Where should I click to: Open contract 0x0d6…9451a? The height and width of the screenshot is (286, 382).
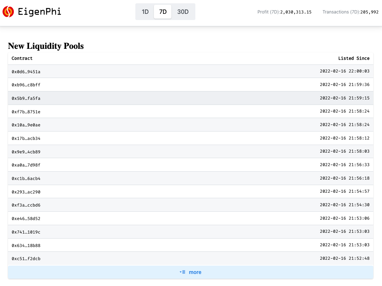(x=26, y=72)
